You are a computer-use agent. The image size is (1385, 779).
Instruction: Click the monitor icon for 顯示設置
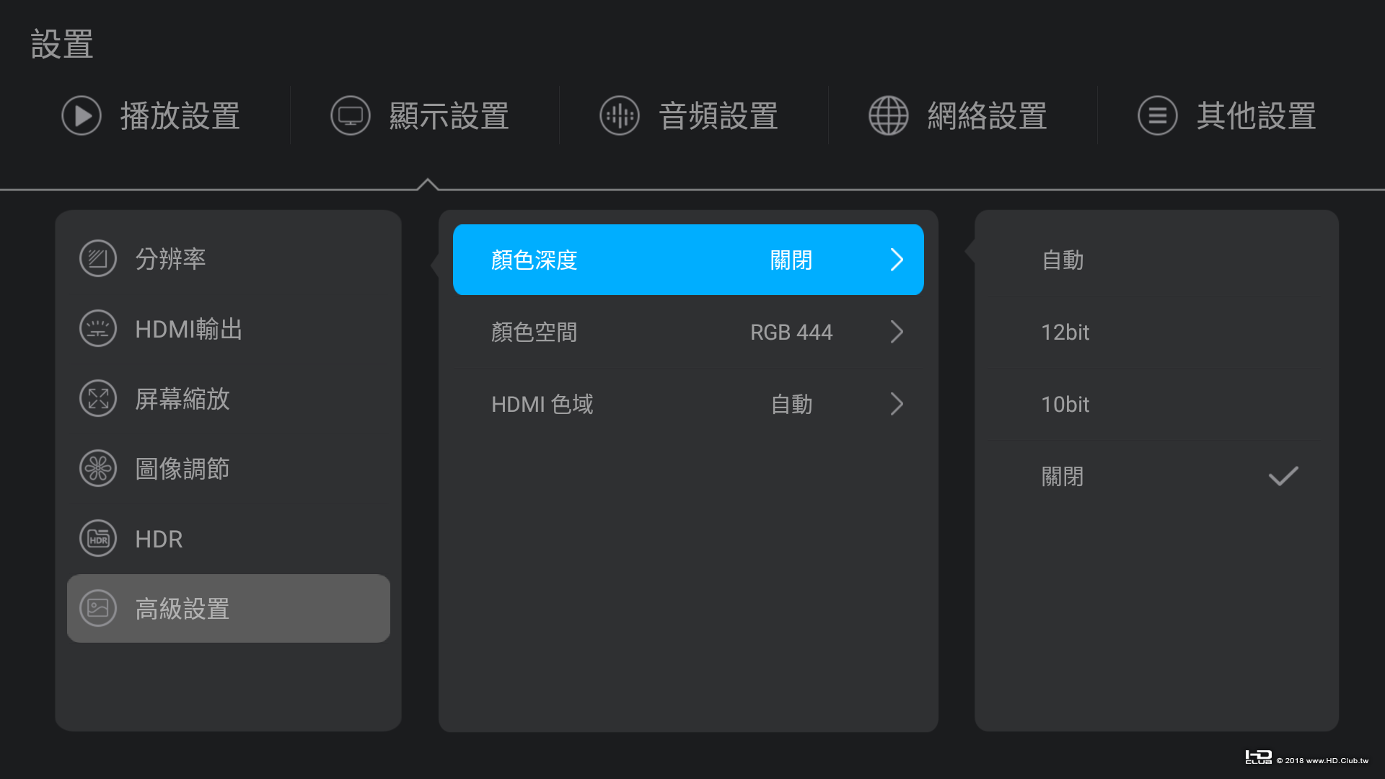pyautogui.click(x=351, y=115)
